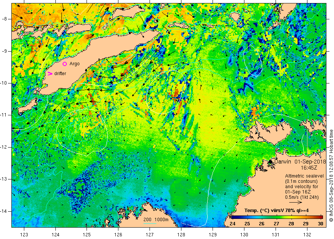Click the color bar label '28'
The image size is (334, 239).
tap(291, 224)
